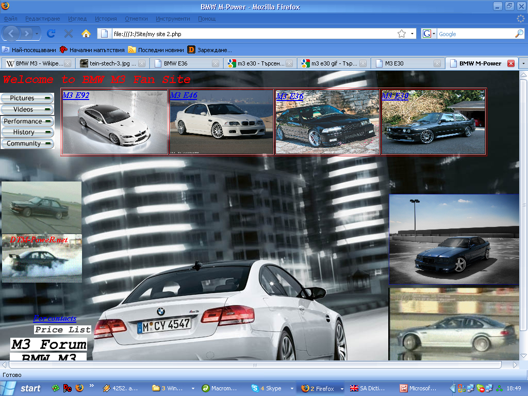Open the M3 E92 link
Viewport: 528px width, 396px height.
click(76, 95)
